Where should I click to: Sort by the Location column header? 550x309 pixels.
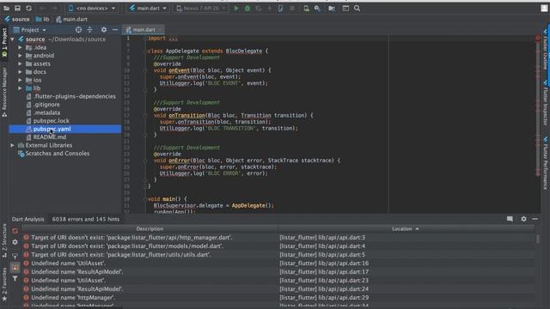406,229
